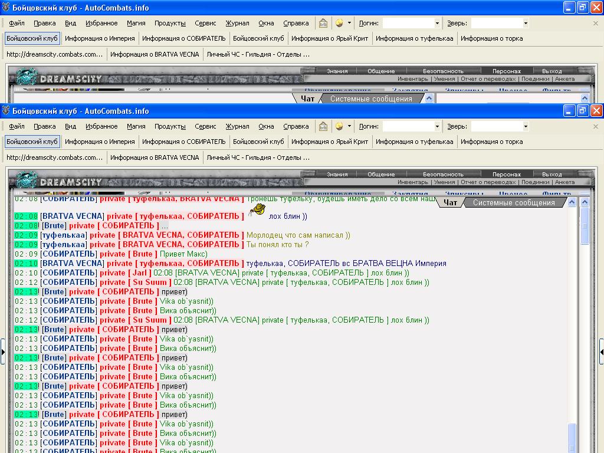The image size is (604, 453).
Task: Click 'Ты понял кто ты ?' message text
Action: click(277, 245)
